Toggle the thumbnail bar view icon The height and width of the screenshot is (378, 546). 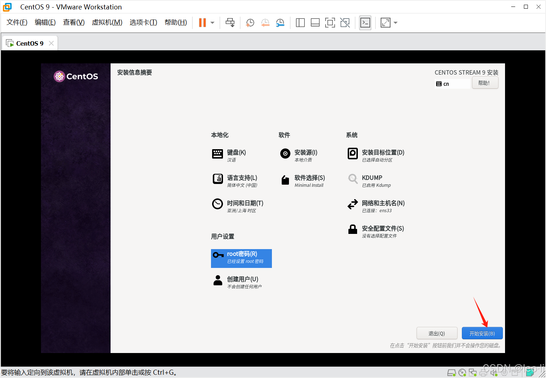(315, 23)
